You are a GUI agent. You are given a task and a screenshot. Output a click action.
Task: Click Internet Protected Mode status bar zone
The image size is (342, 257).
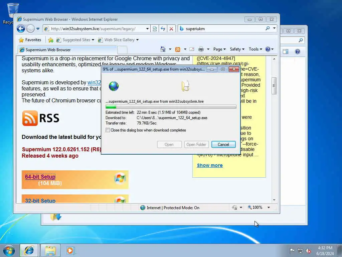click(x=170, y=207)
